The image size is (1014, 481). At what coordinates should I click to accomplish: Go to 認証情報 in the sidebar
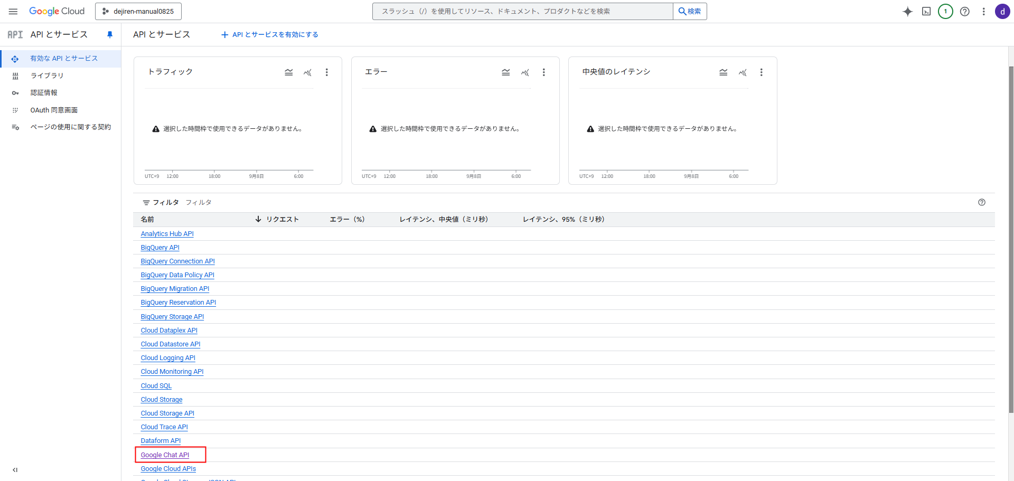click(44, 93)
